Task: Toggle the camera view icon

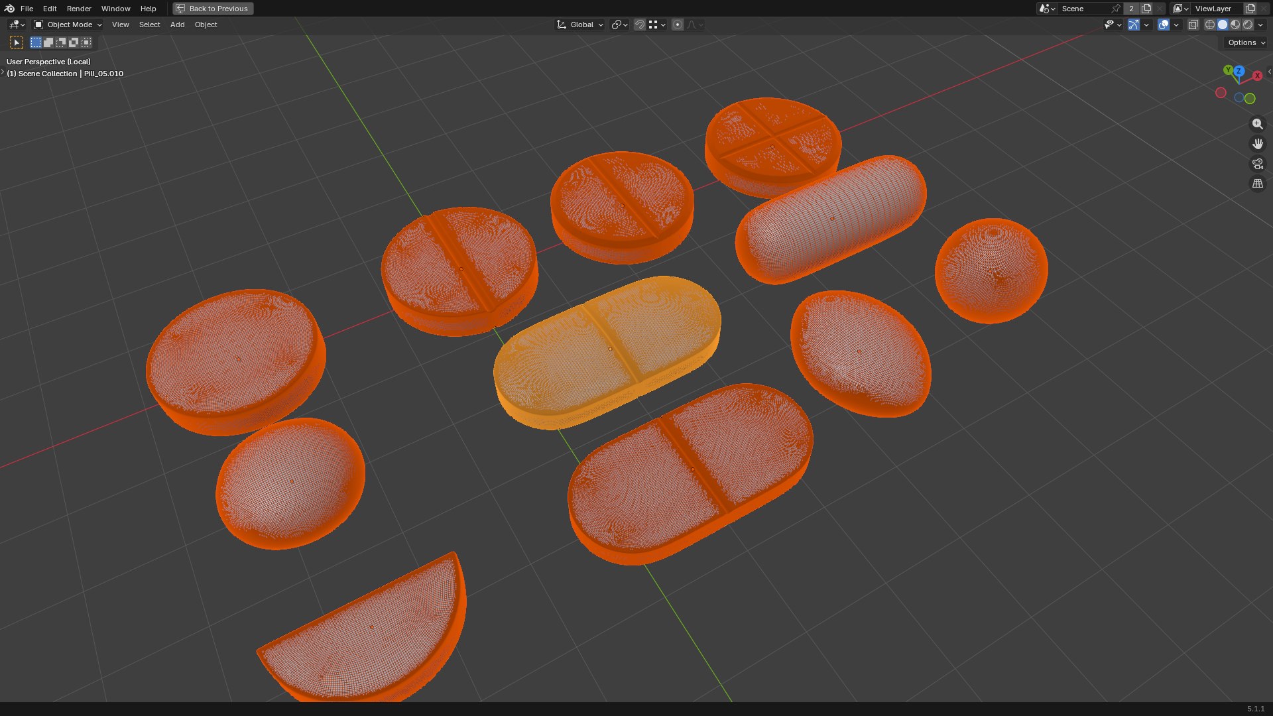Action: point(1257,164)
